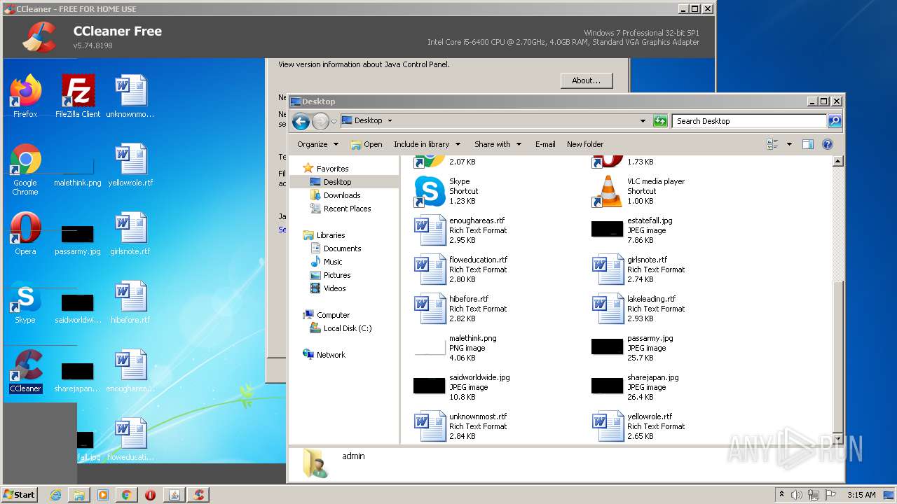The image size is (897, 504).
Task: Expand the Desktop breadcrumb arrow in address bar
Action: 390,120
